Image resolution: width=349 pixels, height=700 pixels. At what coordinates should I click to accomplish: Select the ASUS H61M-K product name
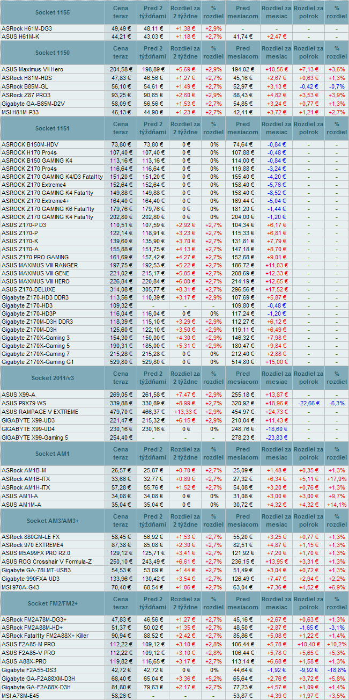point(20,37)
